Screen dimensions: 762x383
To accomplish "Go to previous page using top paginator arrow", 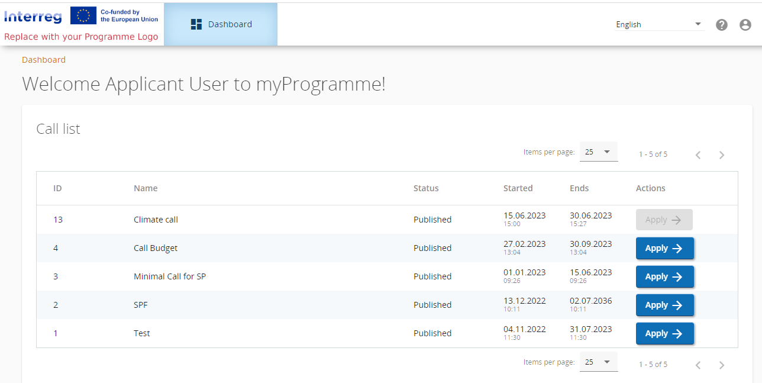I will (x=698, y=155).
